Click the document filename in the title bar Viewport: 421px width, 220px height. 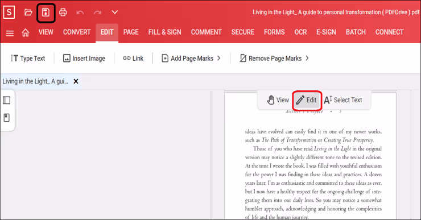click(x=336, y=13)
